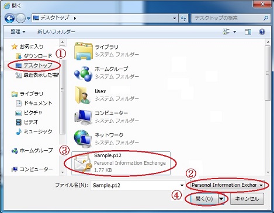Open the 整理 menu
The height and width of the screenshot is (213, 274).
[x=18, y=31]
